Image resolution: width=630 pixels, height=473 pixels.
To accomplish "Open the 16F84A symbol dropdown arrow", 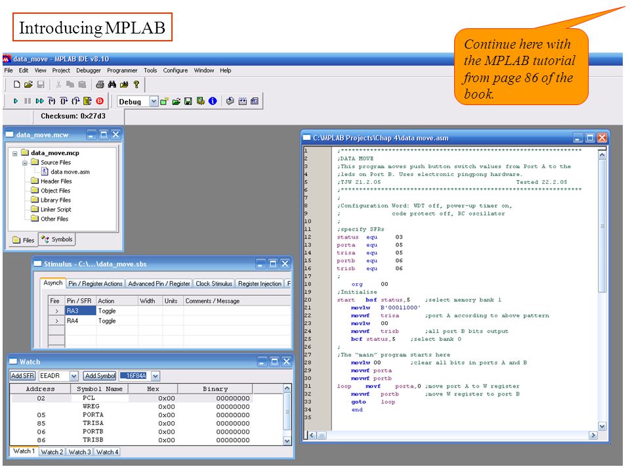I will (156, 376).
